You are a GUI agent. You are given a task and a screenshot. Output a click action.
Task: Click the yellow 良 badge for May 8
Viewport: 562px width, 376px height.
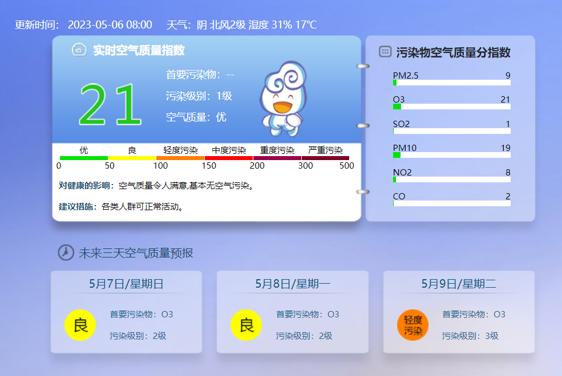tap(246, 325)
